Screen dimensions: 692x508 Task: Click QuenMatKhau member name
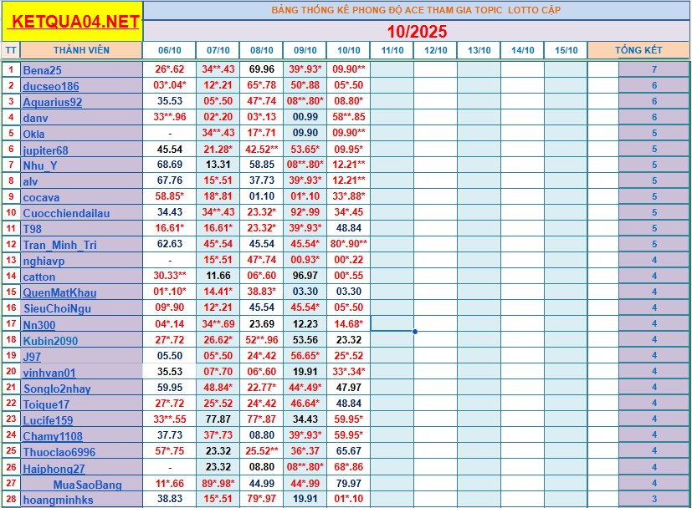click(x=59, y=292)
